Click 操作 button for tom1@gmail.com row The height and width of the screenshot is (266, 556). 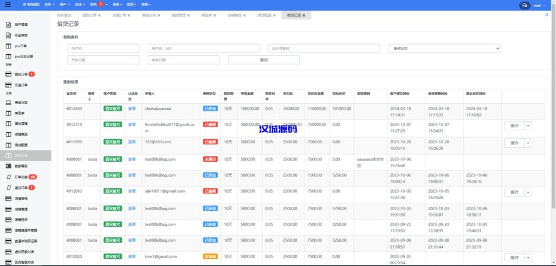(515, 257)
